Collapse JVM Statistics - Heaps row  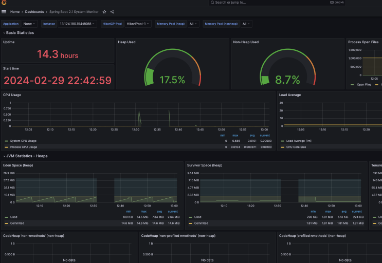click(25, 156)
